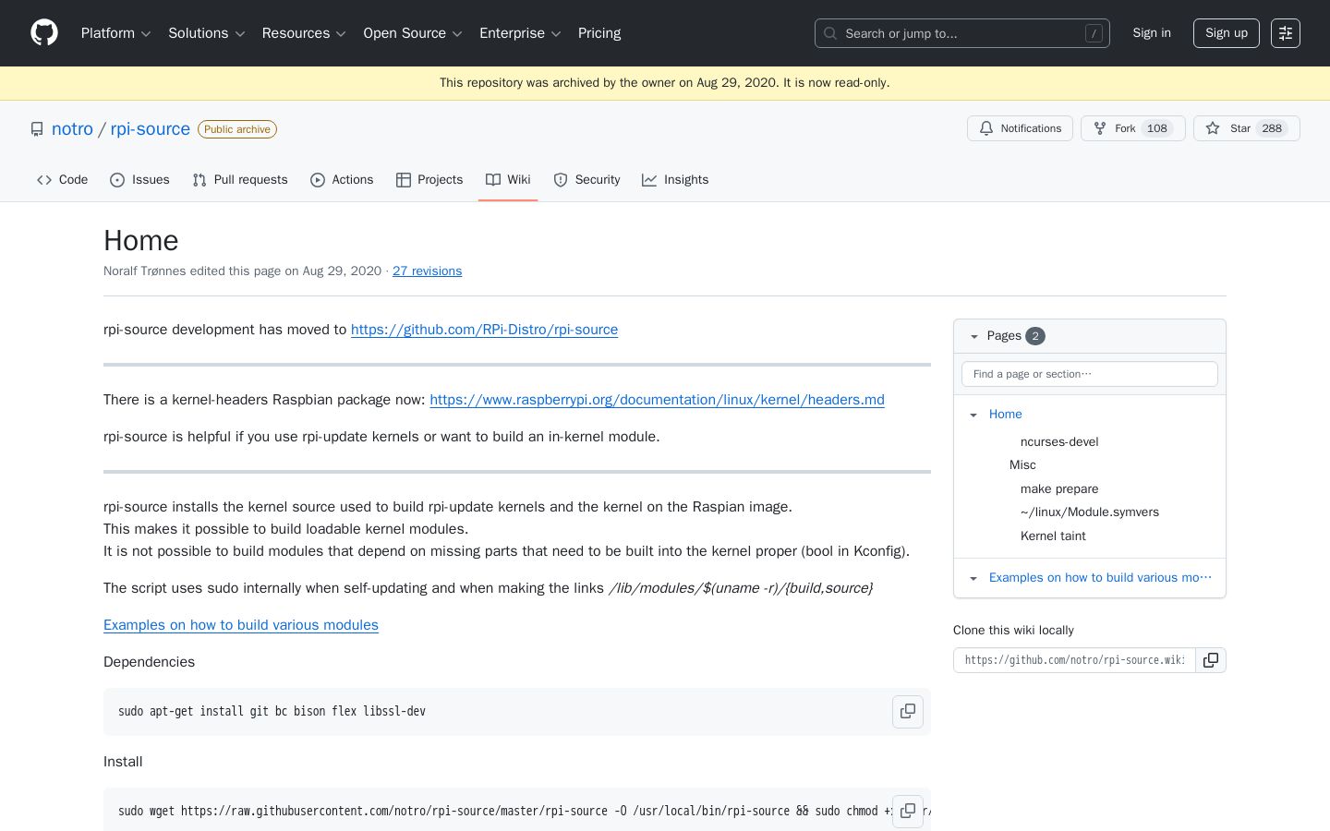
Task: Open the Pricing link
Action: [x=599, y=33]
